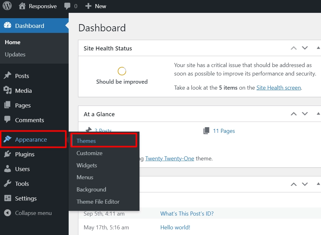The width and height of the screenshot is (321, 235).
Task: Select Theme File Editor submenu item
Action: pos(98,202)
